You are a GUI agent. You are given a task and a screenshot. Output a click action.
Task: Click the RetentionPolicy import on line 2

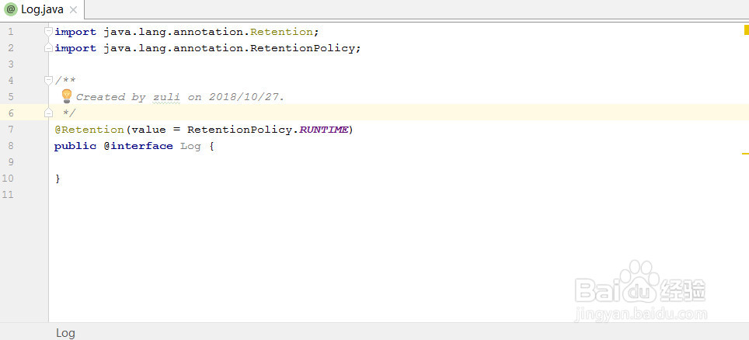320,48
